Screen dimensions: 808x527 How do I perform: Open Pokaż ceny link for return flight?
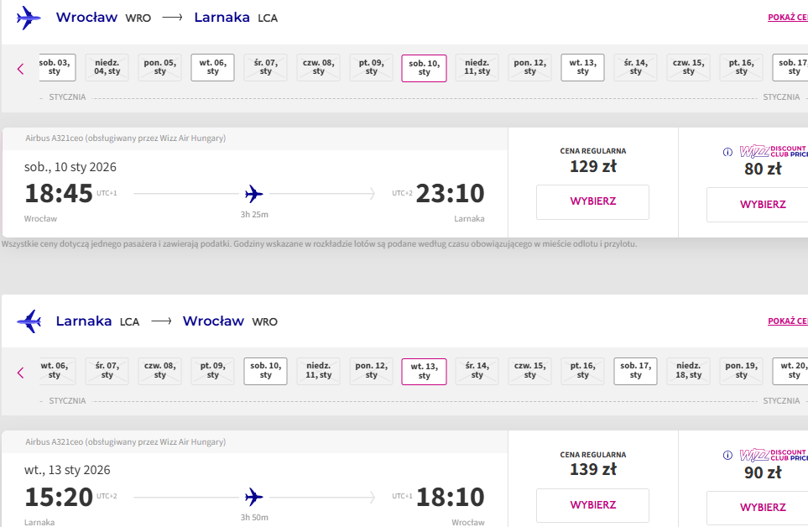coord(787,321)
